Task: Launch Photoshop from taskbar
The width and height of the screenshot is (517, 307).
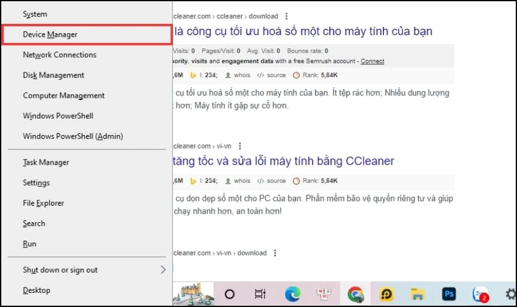Action: 449,294
